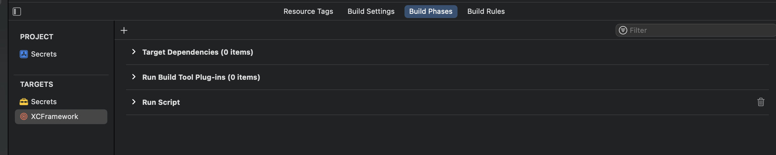
Task: Go to the Build Rules tab
Action: pyautogui.click(x=486, y=12)
